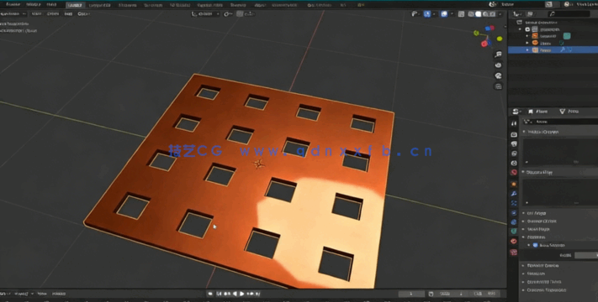The width and height of the screenshot is (598, 302).
Task: Open the Object Mode dropdown
Action: 13,13
